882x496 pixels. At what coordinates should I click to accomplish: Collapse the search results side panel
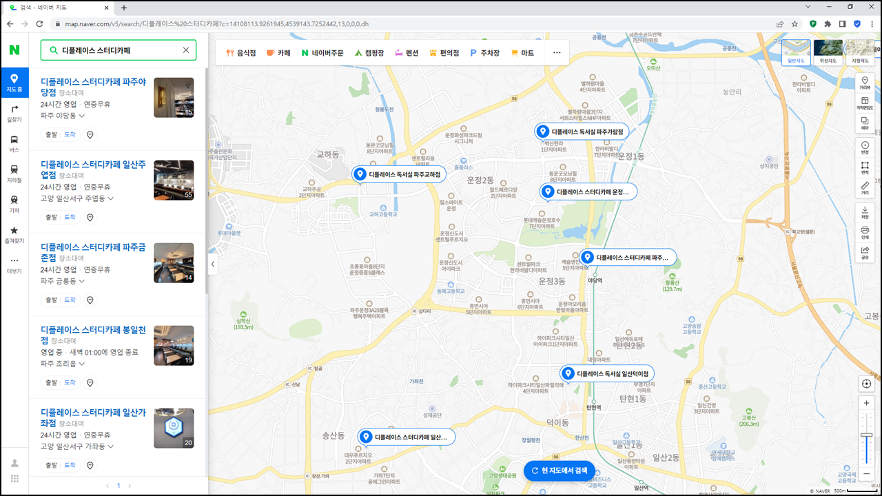point(213,264)
